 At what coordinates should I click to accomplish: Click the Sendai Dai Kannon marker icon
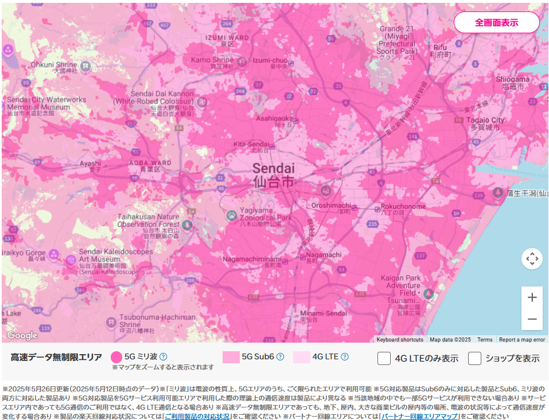202,102
